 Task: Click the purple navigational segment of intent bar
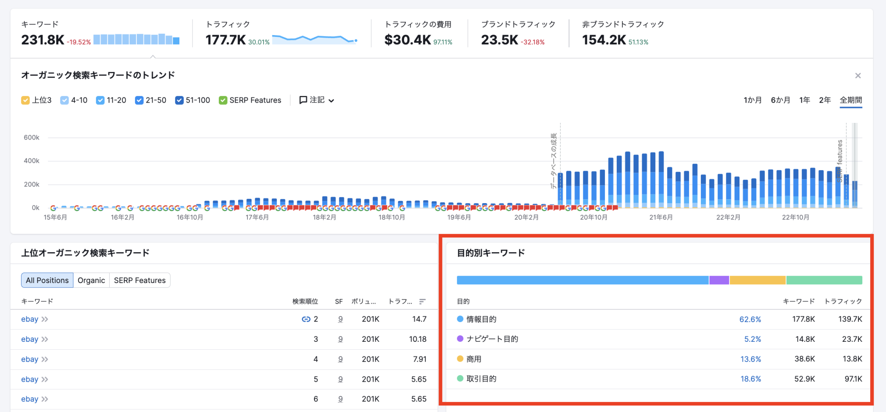[719, 280]
